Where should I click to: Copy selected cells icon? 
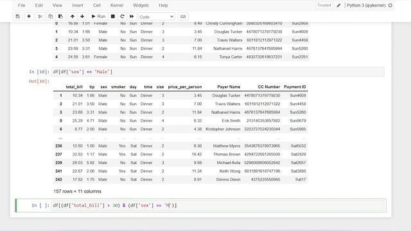click(x=50, y=17)
